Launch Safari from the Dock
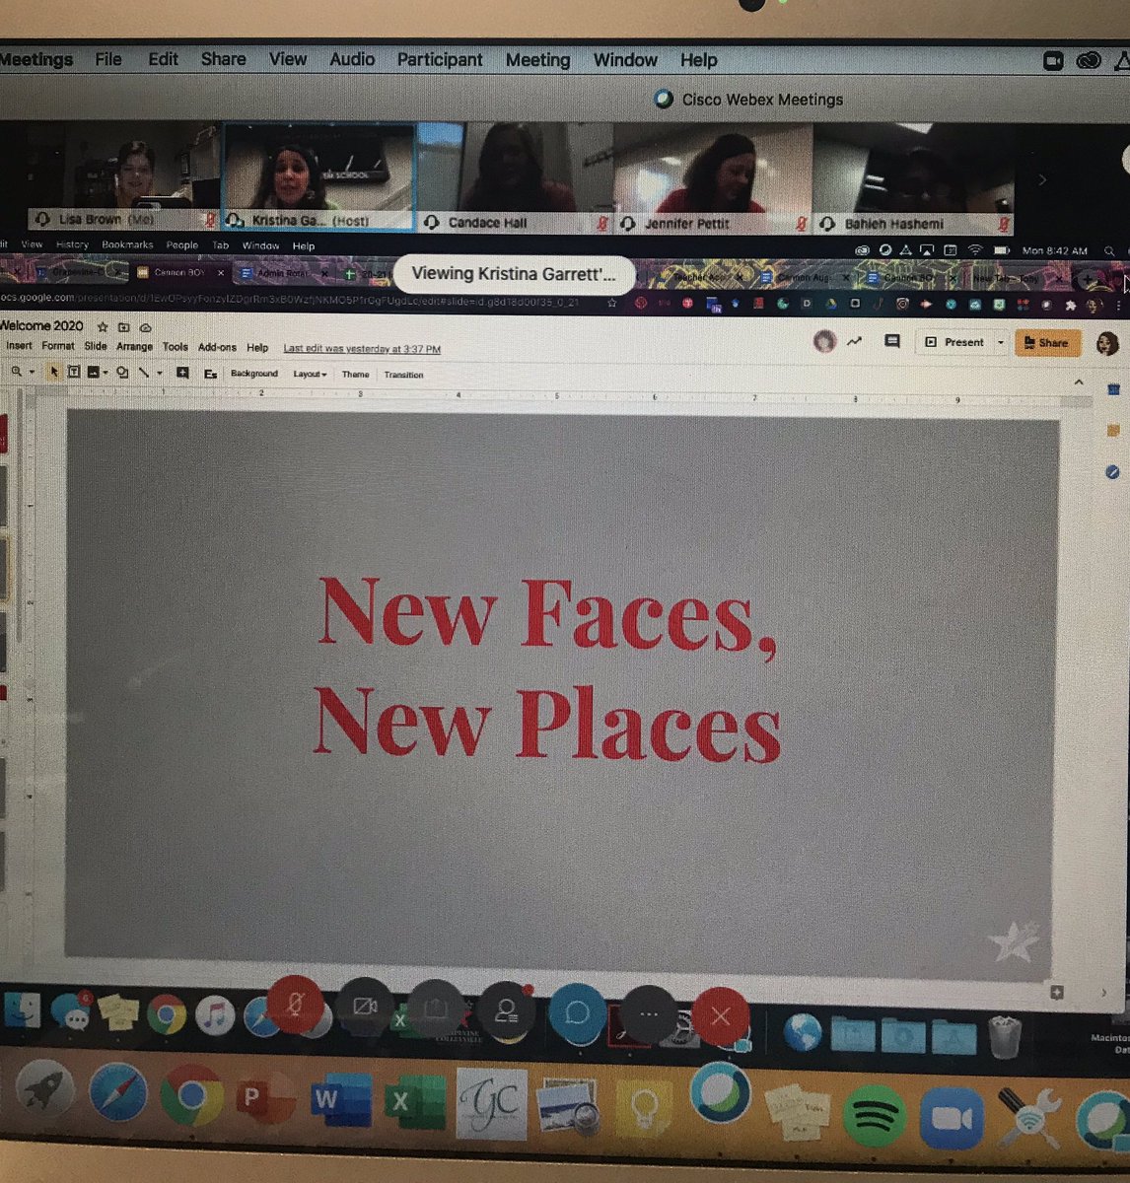The width and height of the screenshot is (1130, 1183). 118,1093
